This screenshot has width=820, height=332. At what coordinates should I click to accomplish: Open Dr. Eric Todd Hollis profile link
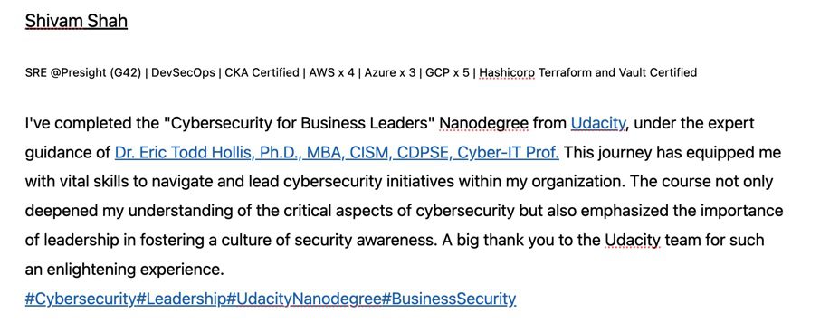click(x=337, y=153)
